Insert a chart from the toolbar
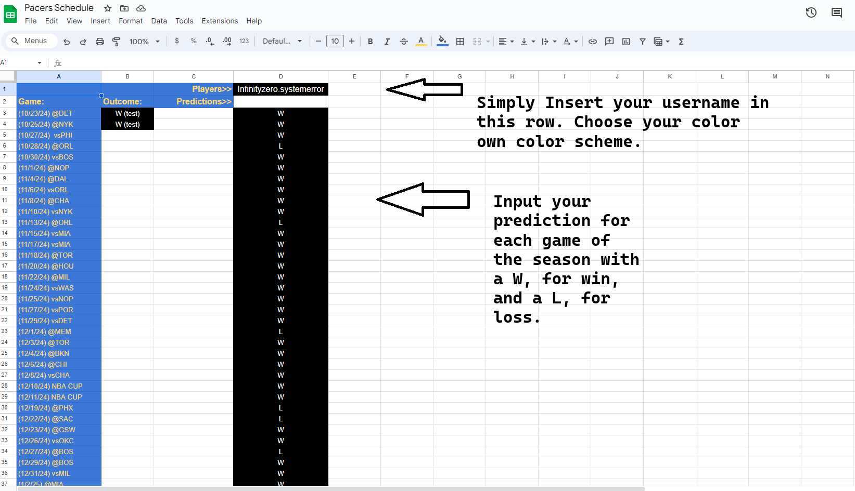The height and width of the screenshot is (491, 855). coord(626,42)
